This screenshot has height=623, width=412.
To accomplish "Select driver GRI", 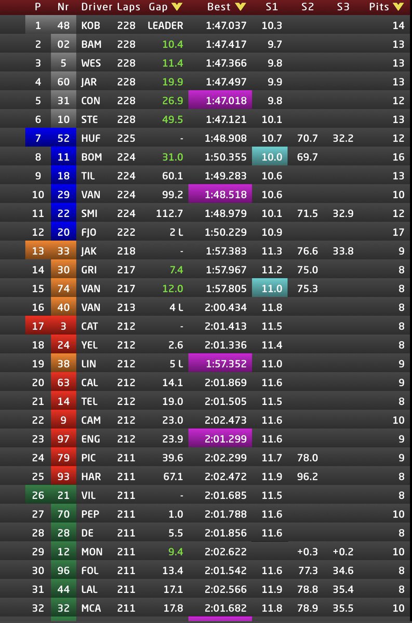I will (x=90, y=269).
